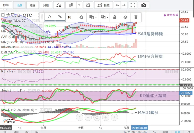Remove the RSI (14) indicator

pos(29,72)
